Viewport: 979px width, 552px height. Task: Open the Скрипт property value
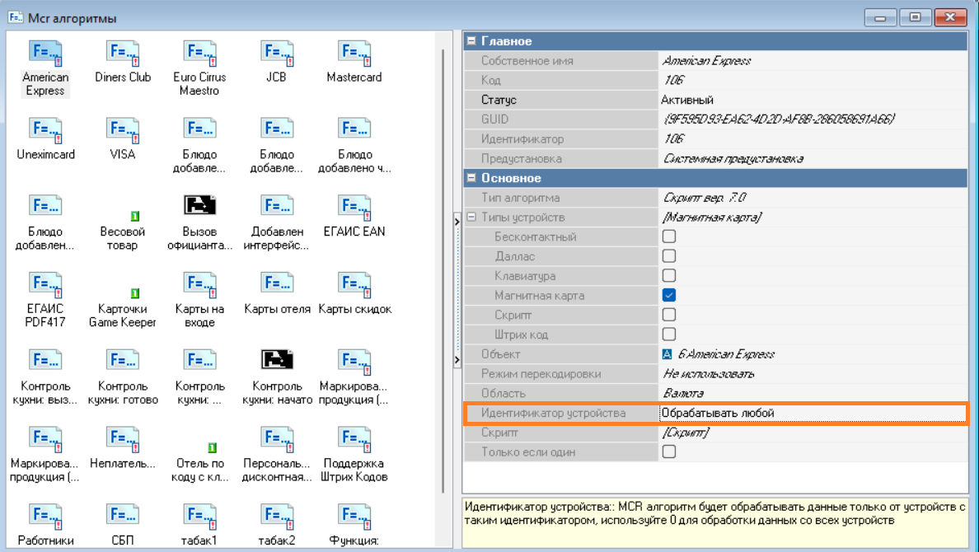click(812, 433)
